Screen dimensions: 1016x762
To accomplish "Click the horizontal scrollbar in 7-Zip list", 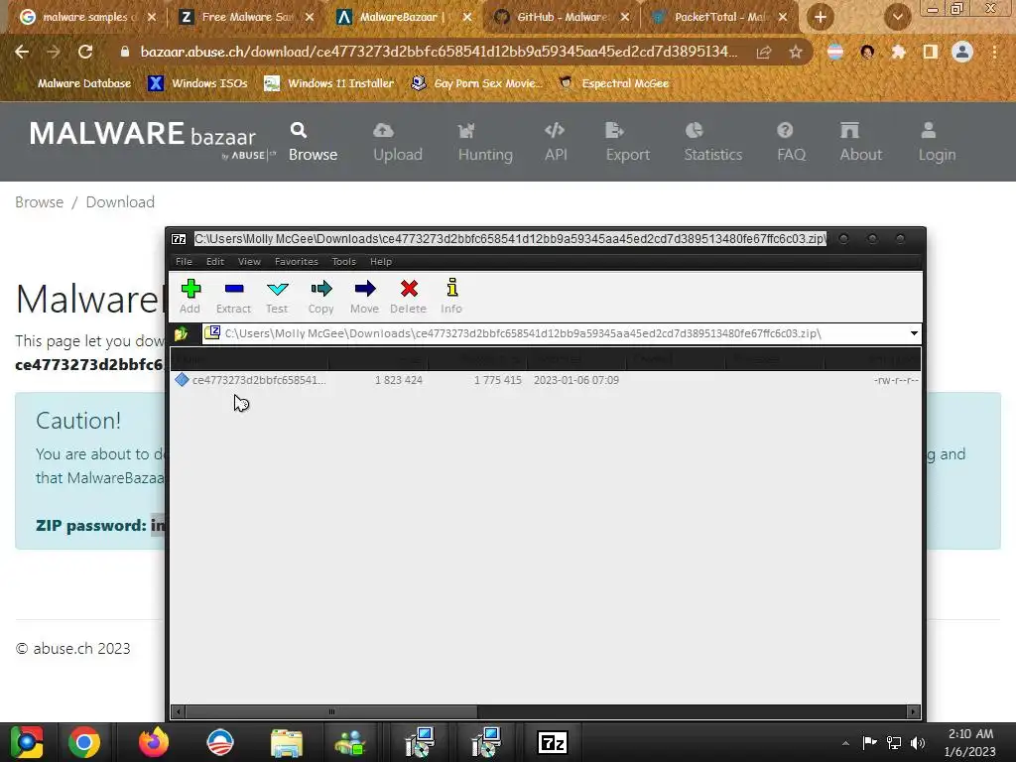I will coord(331,711).
